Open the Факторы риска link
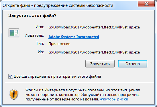The width and height of the screenshot is (157, 107). coord(114,99)
